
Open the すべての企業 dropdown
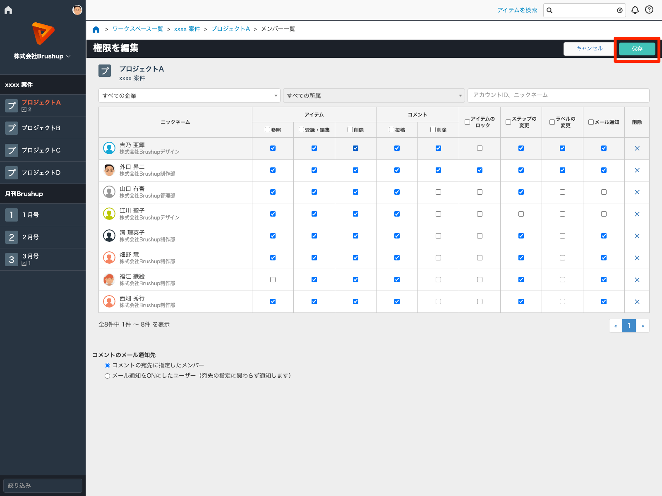(189, 95)
